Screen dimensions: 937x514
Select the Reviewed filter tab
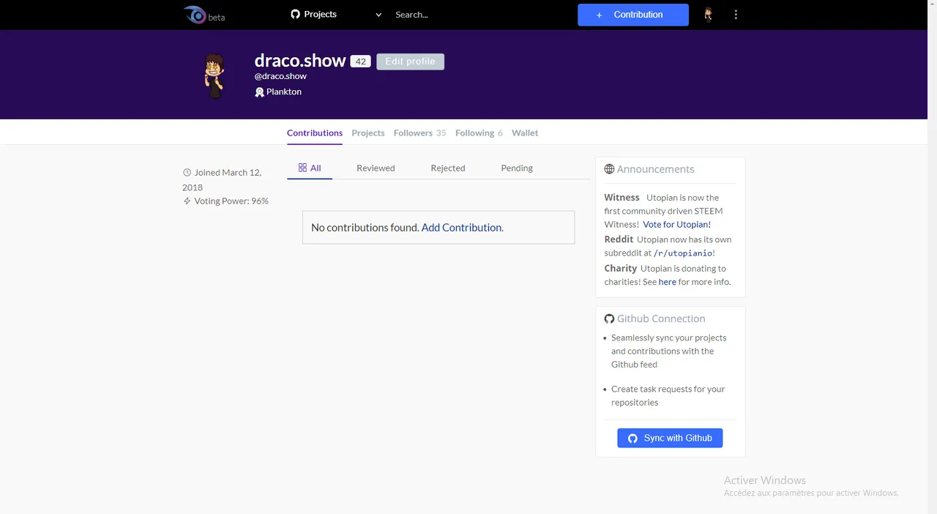(x=376, y=168)
